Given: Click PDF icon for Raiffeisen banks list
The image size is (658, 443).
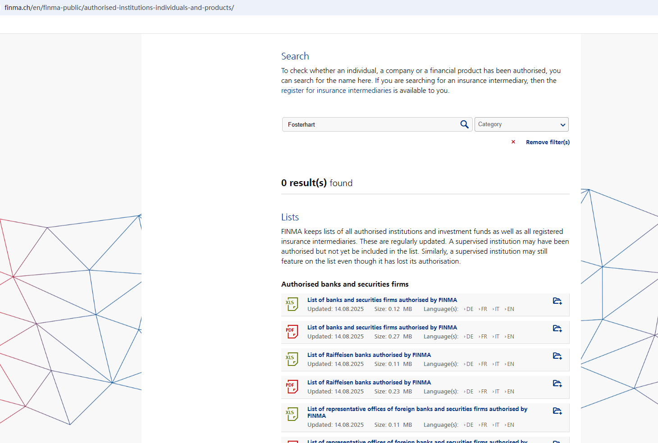Looking at the screenshot, I should (292, 387).
